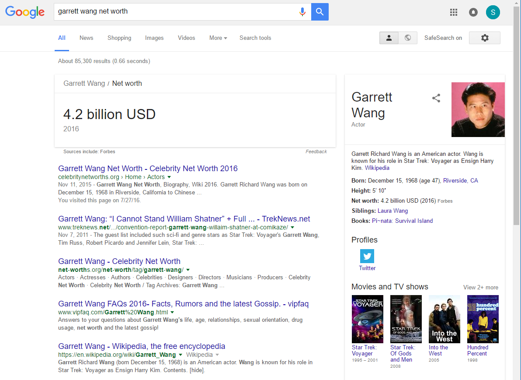Open the Google apps grid
521x380 pixels.
pos(454,12)
